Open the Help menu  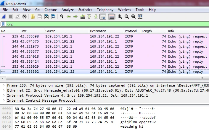pos(152,10)
